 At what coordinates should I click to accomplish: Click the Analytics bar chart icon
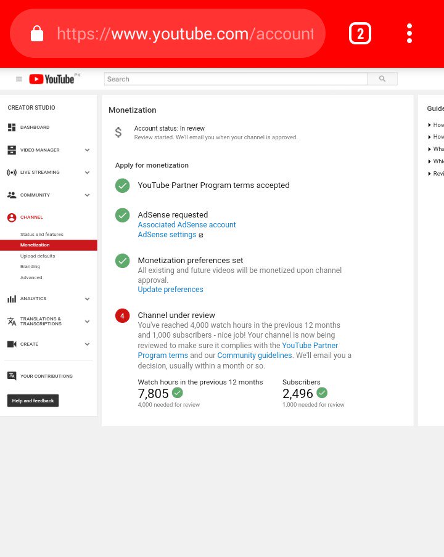[12, 299]
